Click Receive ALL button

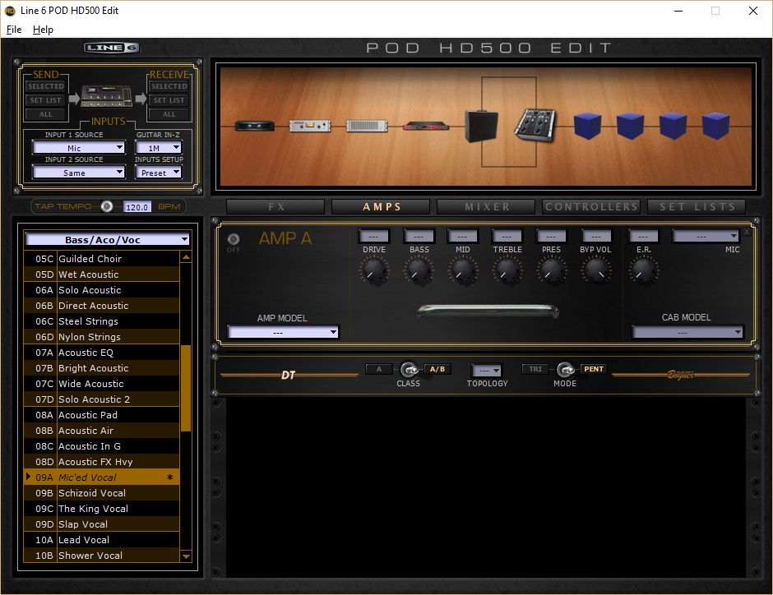(x=169, y=114)
